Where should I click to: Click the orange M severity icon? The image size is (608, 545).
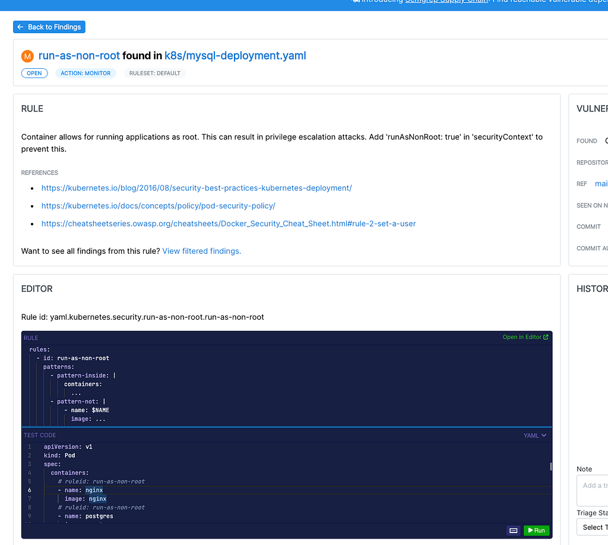tap(27, 56)
